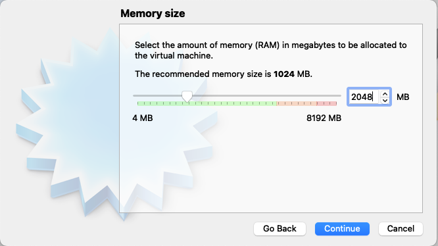Click the bold 1024 recommended value
The height and width of the screenshot is (246, 438).
[284, 74]
